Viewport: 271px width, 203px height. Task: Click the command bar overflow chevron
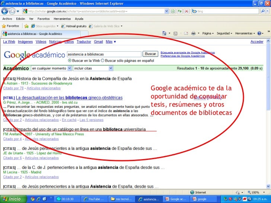pos(269,31)
